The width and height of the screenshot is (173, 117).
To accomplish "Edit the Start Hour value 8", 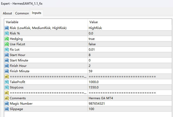I will [130, 55].
